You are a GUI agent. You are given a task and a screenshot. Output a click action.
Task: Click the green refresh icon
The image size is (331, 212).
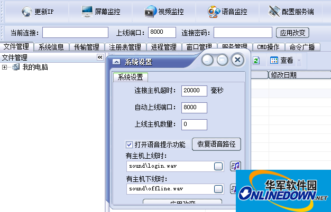click(x=256, y=61)
